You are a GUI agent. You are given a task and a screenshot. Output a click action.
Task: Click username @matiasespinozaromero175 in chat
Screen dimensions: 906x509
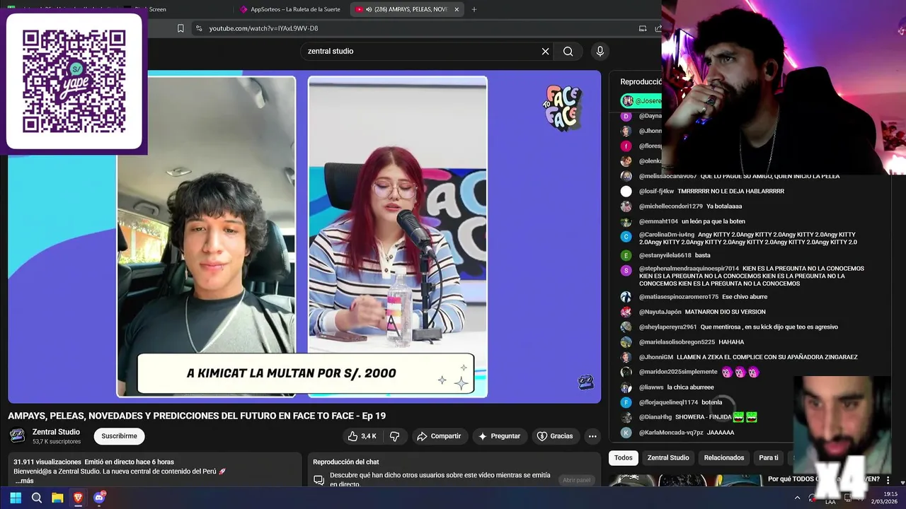tap(679, 297)
